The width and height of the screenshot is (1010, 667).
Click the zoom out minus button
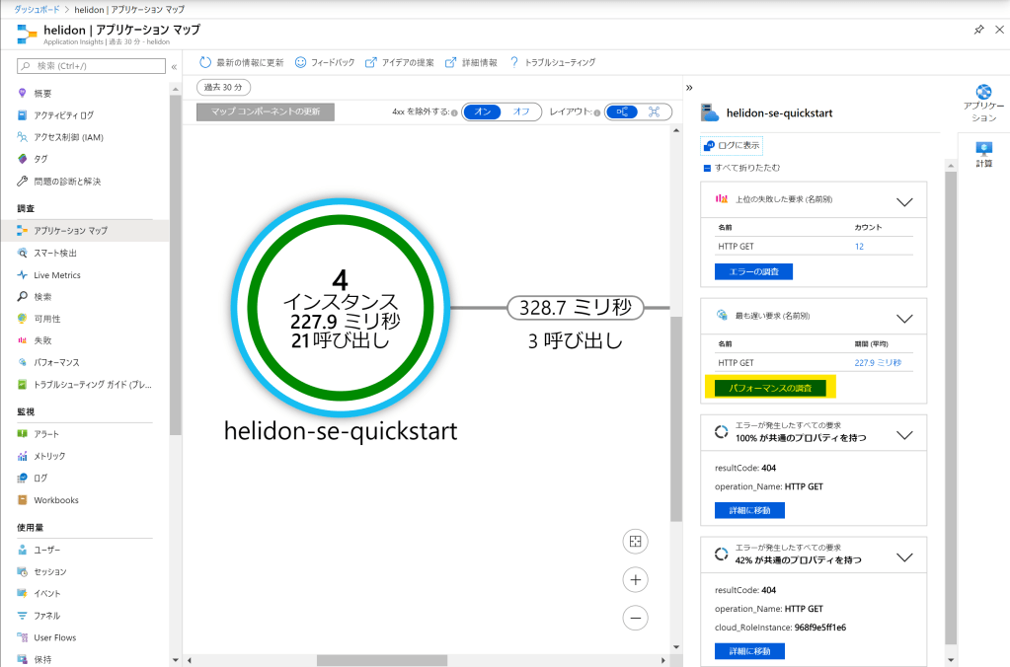pos(636,619)
